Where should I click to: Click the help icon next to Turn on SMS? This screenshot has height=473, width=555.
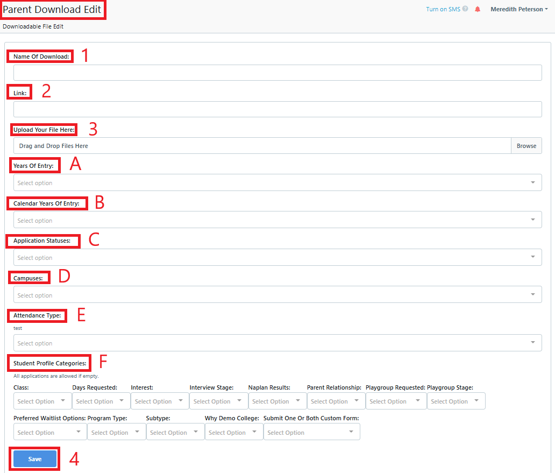click(466, 9)
